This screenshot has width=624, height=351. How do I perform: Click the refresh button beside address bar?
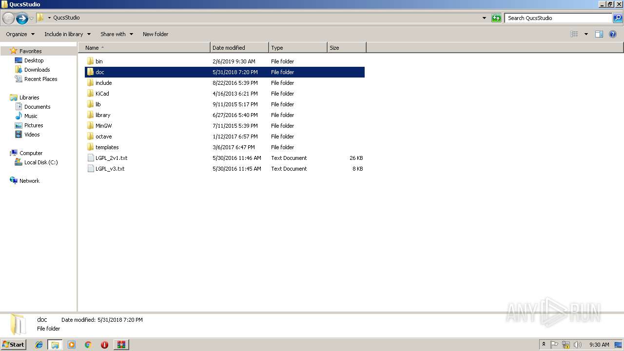click(x=496, y=18)
